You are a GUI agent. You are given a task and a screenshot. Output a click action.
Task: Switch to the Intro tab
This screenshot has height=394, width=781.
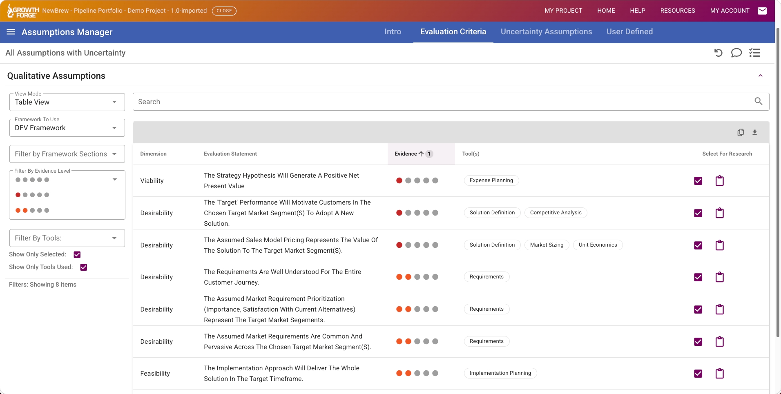tap(393, 31)
